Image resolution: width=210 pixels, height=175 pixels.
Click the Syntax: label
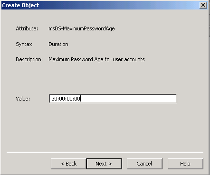25,44
